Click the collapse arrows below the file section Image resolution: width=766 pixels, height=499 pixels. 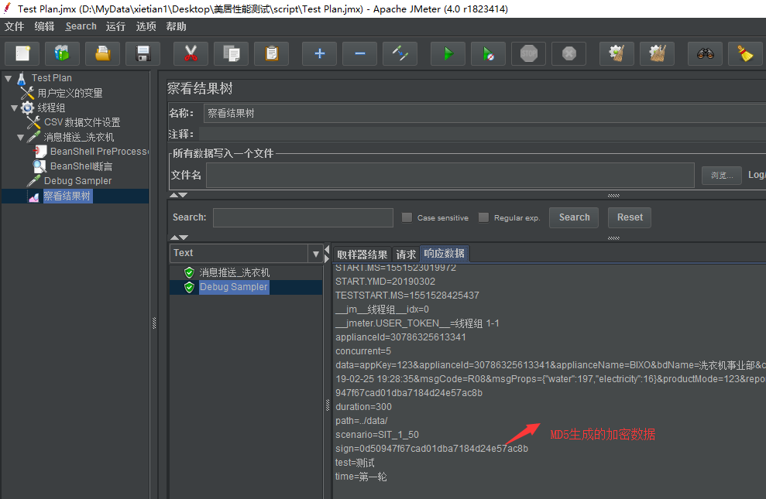click(178, 195)
